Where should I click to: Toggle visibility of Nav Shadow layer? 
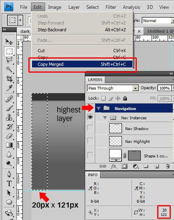(90, 128)
